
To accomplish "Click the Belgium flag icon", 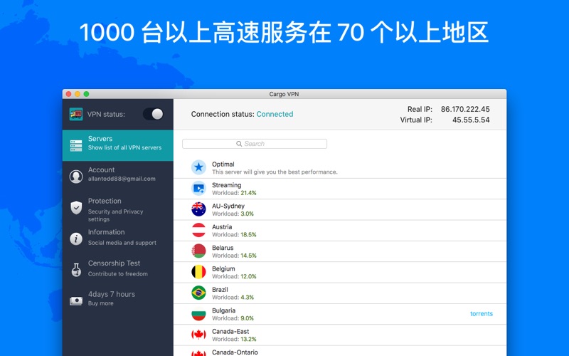I will [198, 272].
